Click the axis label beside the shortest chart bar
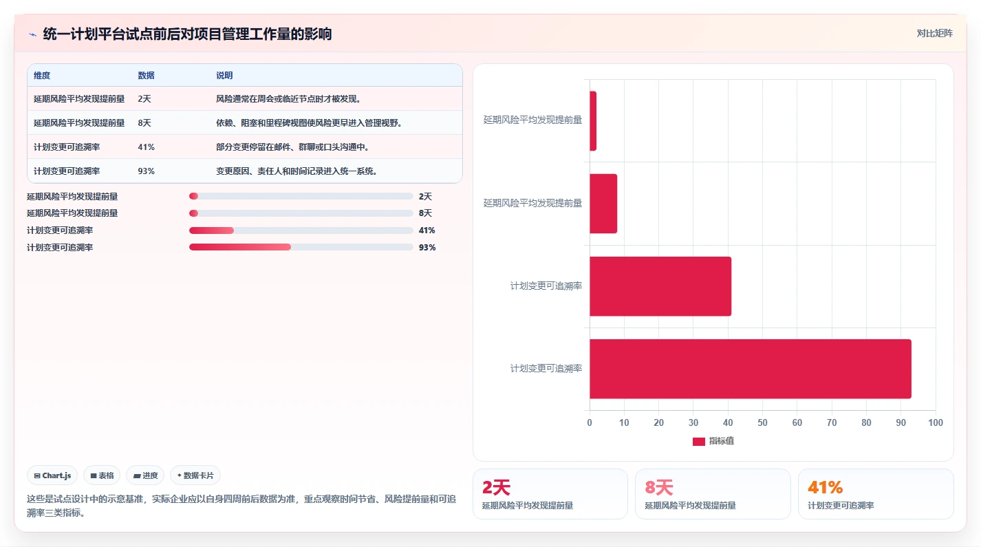Viewport: 981px width, 547px height. (533, 120)
